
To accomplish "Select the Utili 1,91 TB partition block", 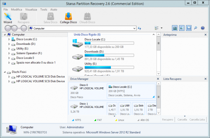I will pos(125,109).
